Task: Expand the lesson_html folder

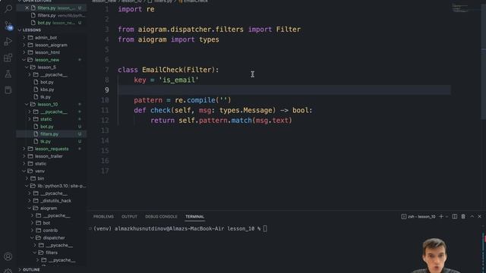Action: pyautogui.click(x=47, y=52)
